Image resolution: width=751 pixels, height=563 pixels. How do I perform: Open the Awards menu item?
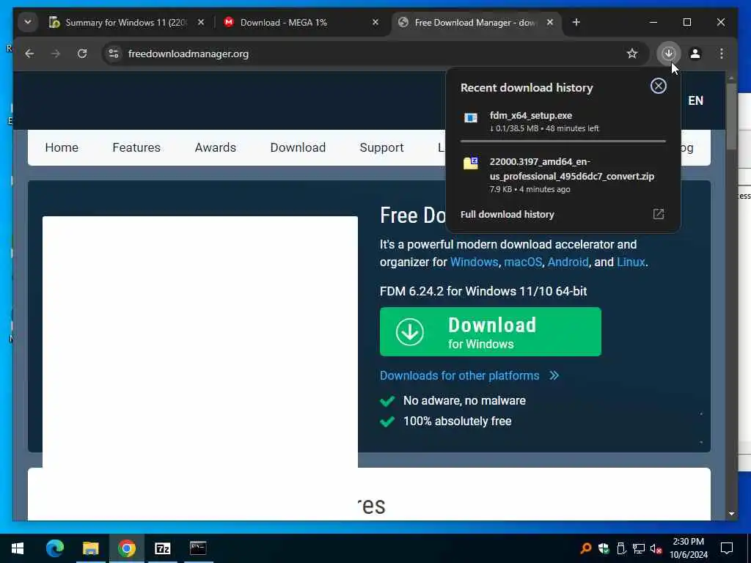216,147
